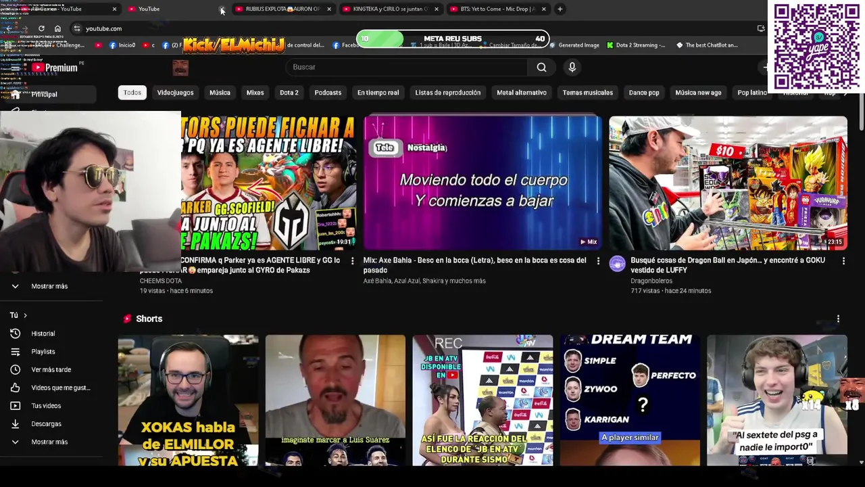This screenshot has height=487, width=865.
Task: Filter feed by Música chip
Action: click(220, 93)
